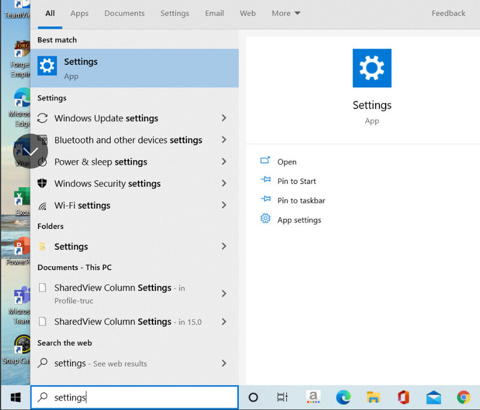Launch Google Chrome from the taskbar
The width and height of the screenshot is (480, 410).
click(x=463, y=397)
